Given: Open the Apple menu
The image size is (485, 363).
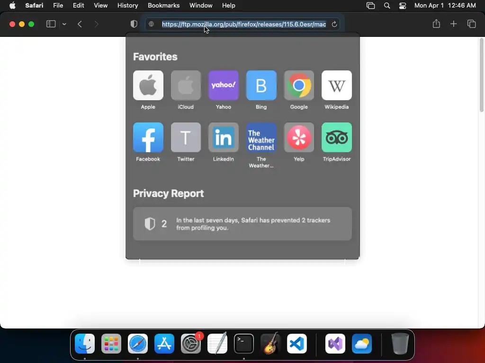Looking at the screenshot, I should [x=12, y=6].
